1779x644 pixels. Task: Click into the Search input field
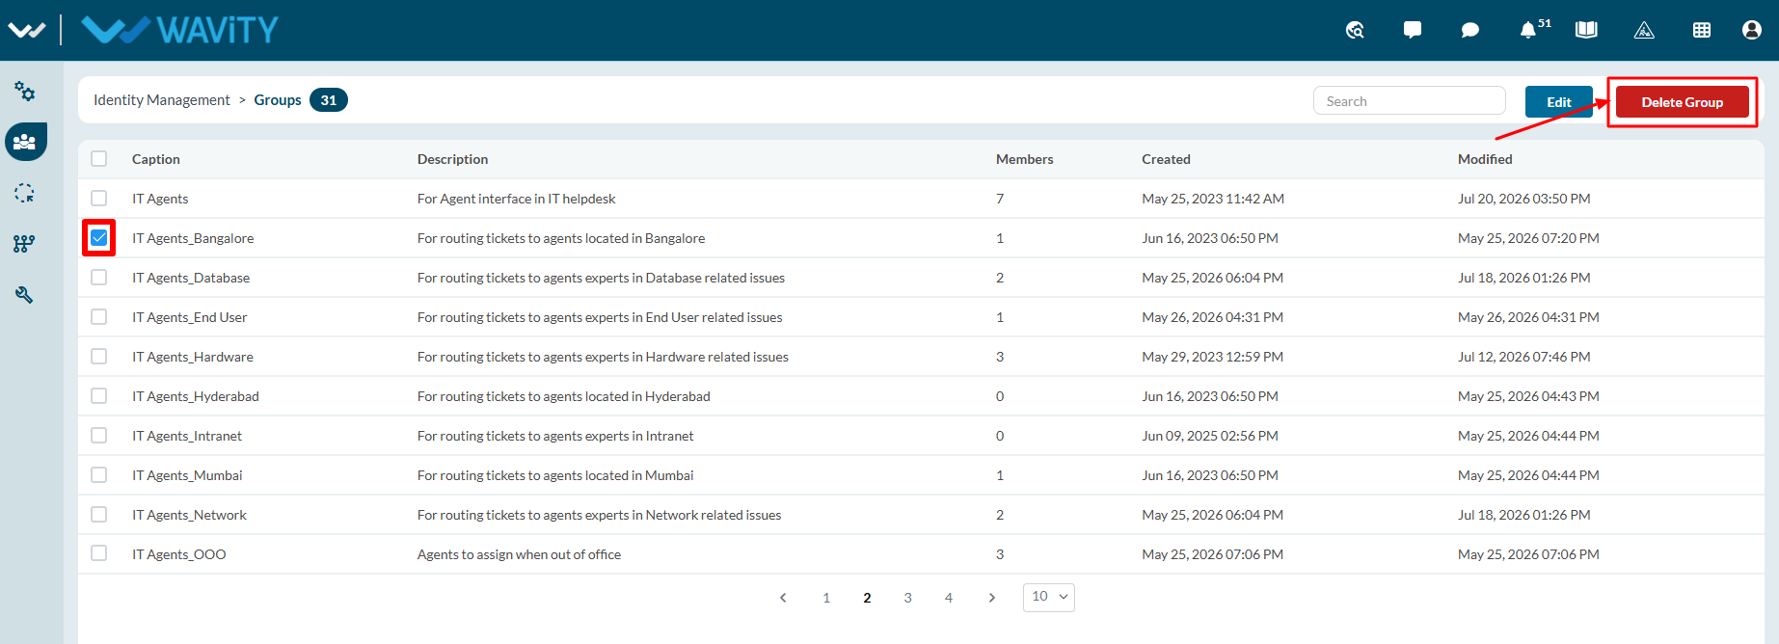[1409, 101]
